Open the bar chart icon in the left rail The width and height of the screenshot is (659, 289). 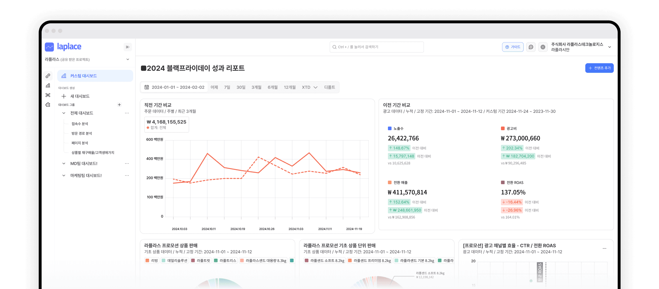(x=48, y=85)
